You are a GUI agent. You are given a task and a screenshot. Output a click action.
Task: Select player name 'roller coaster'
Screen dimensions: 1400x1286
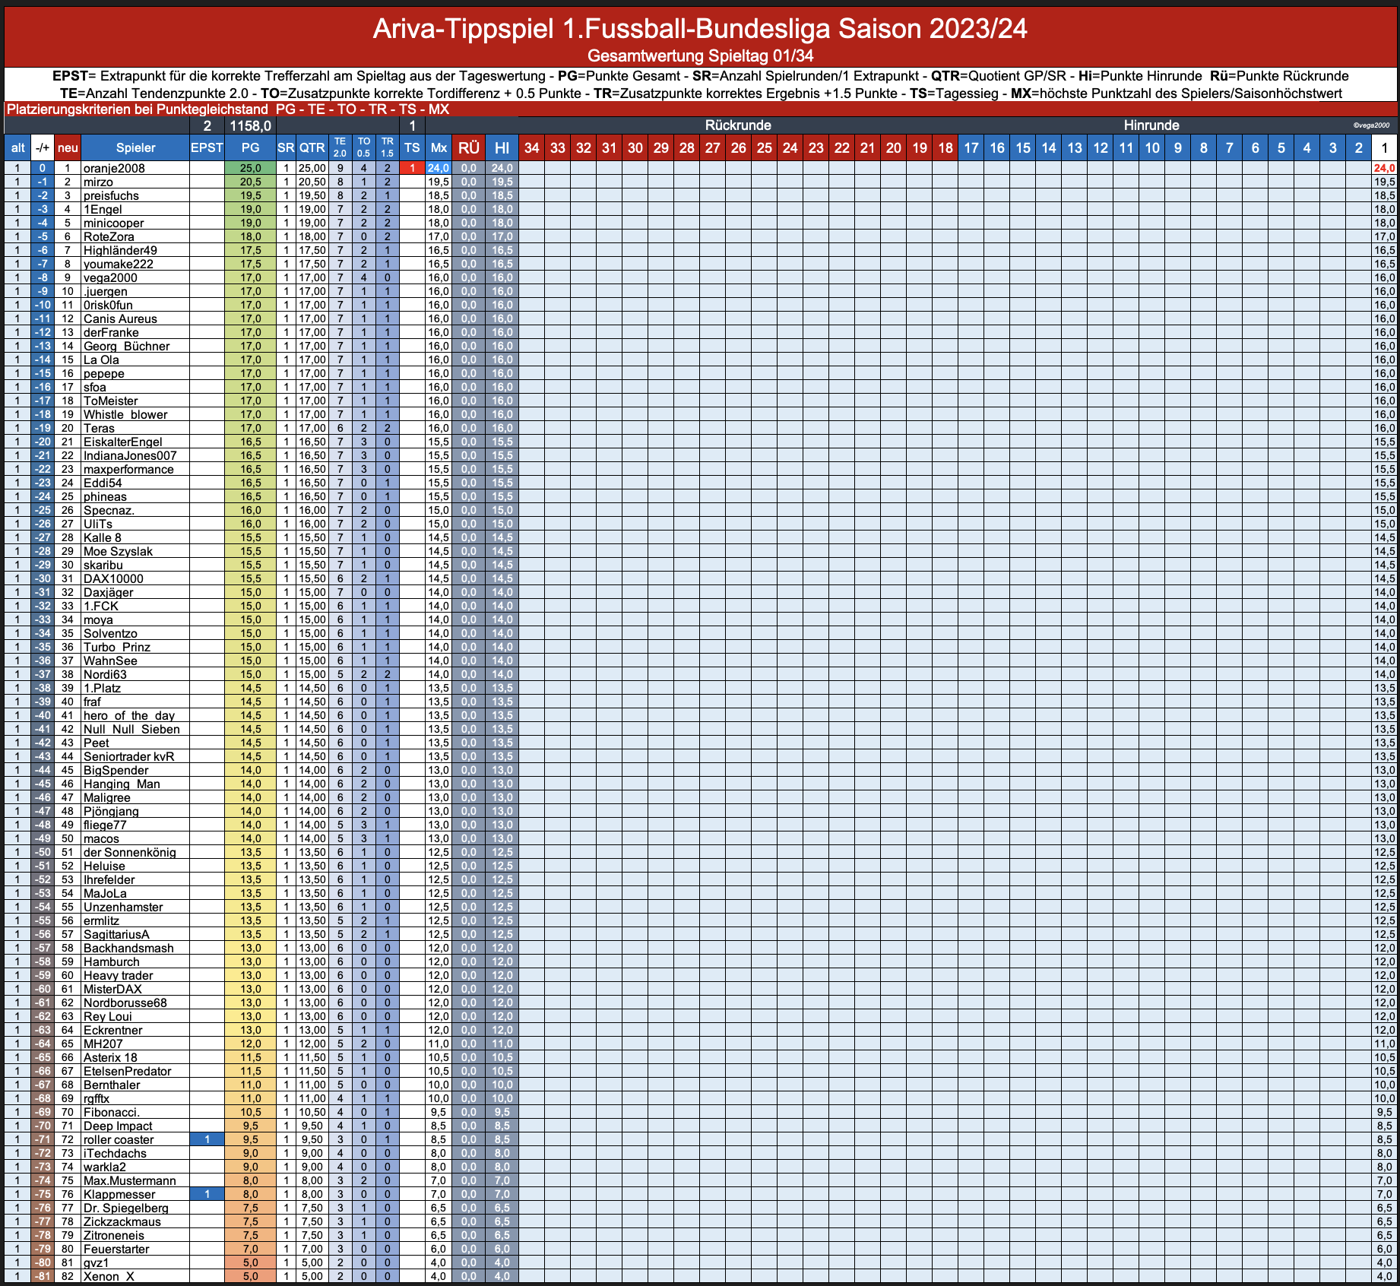(118, 1139)
